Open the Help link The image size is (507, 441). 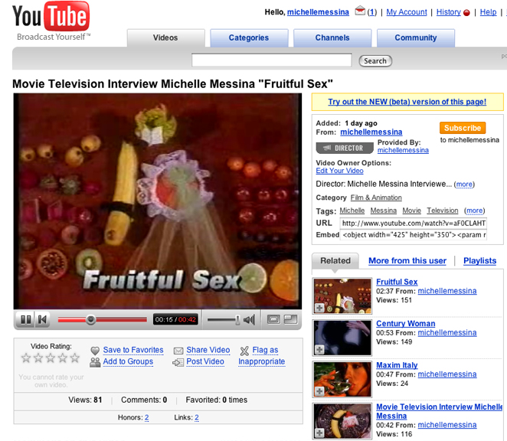point(488,12)
